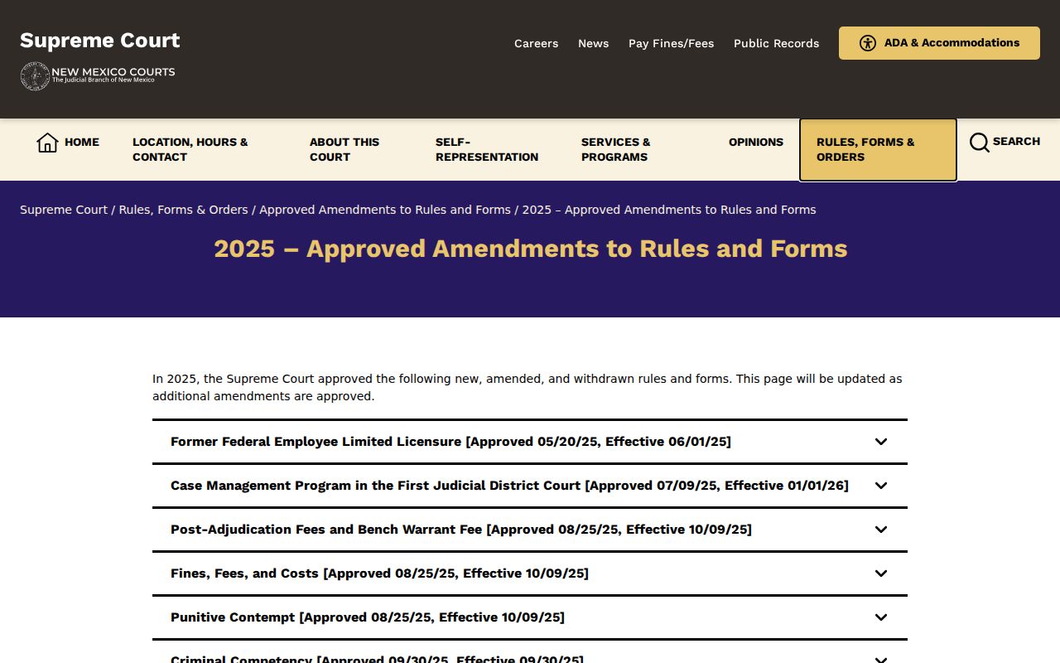
Task: Click the 2025 Approved Amendments page title
Action: click(x=530, y=249)
